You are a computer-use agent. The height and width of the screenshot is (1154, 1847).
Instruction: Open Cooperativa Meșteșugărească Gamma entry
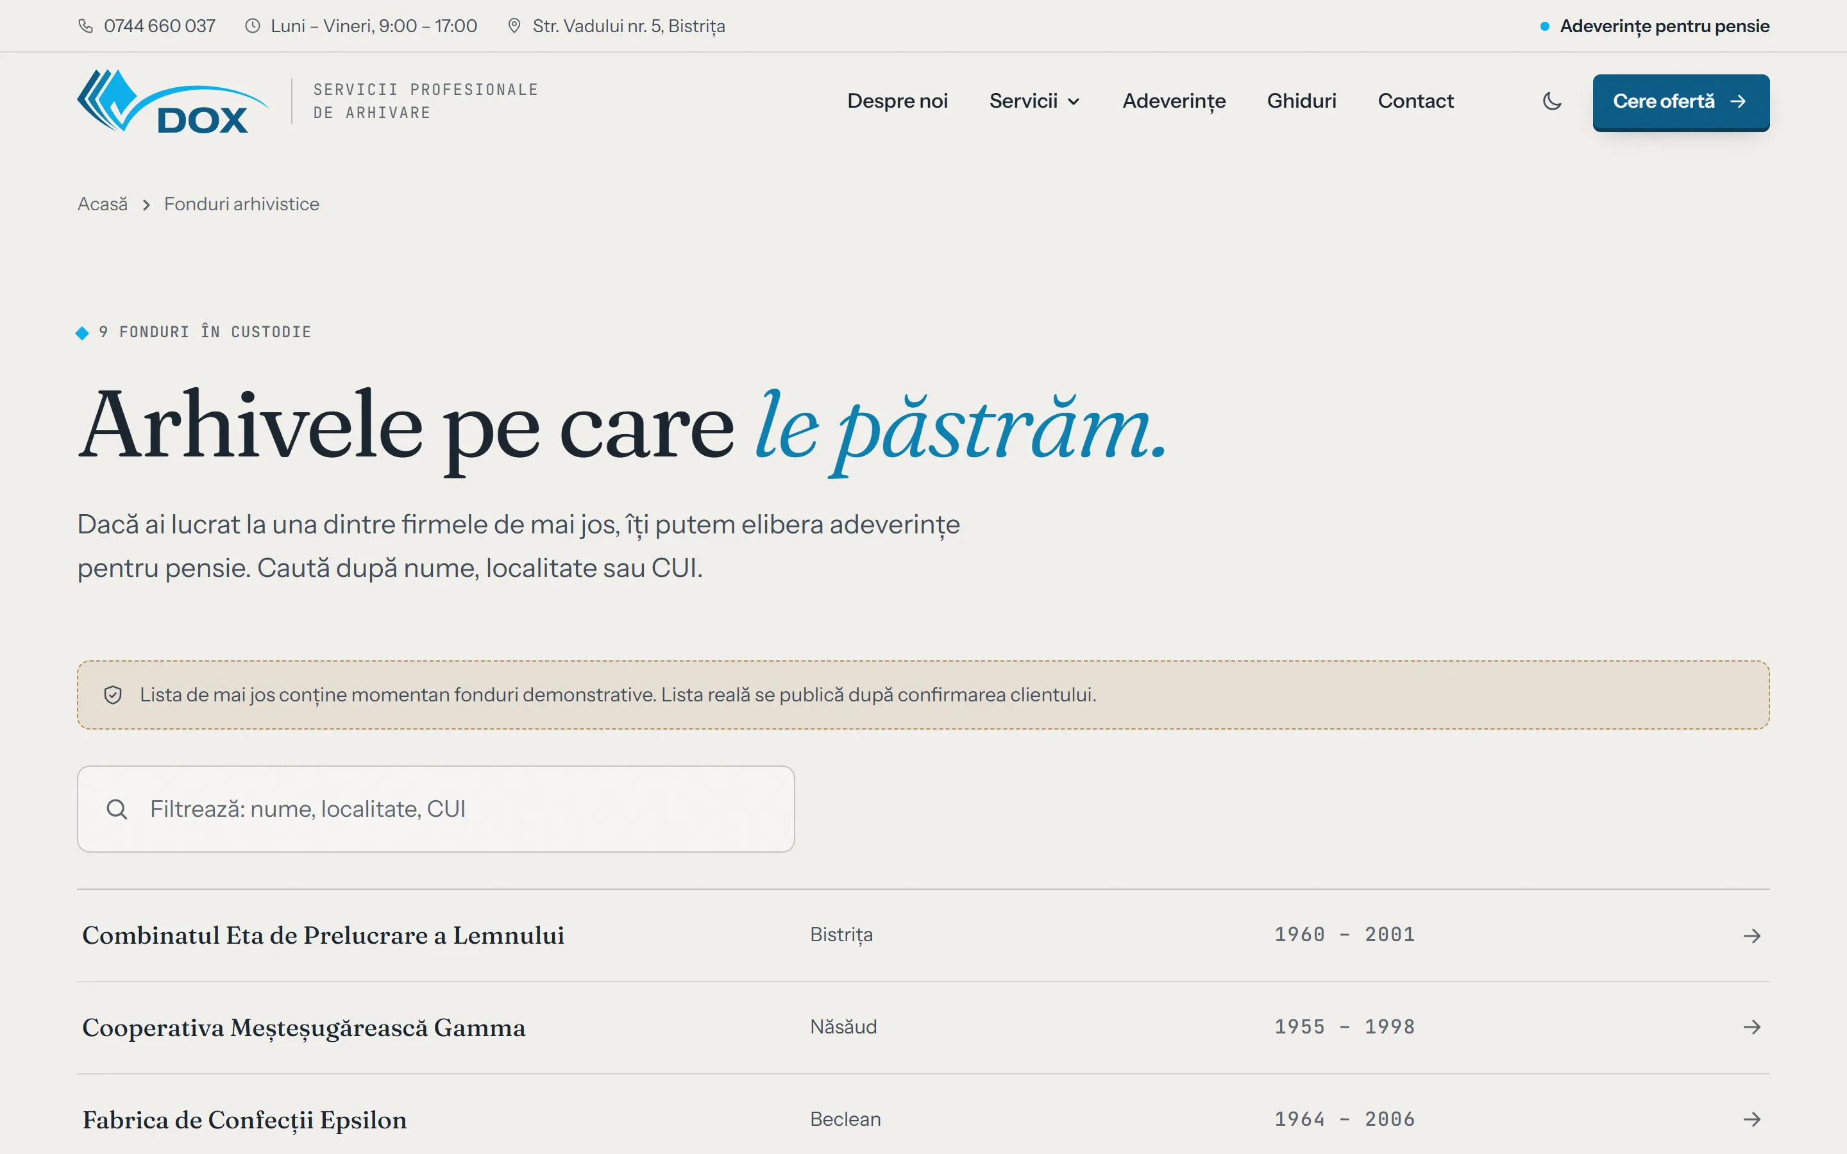[x=304, y=1028]
